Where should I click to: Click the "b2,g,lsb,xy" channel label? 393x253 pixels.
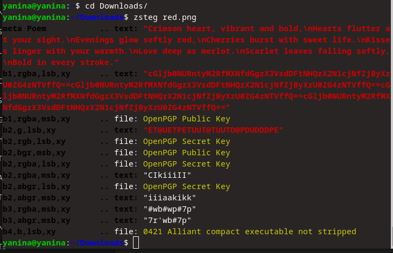pyautogui.click(x=29, y=130)
